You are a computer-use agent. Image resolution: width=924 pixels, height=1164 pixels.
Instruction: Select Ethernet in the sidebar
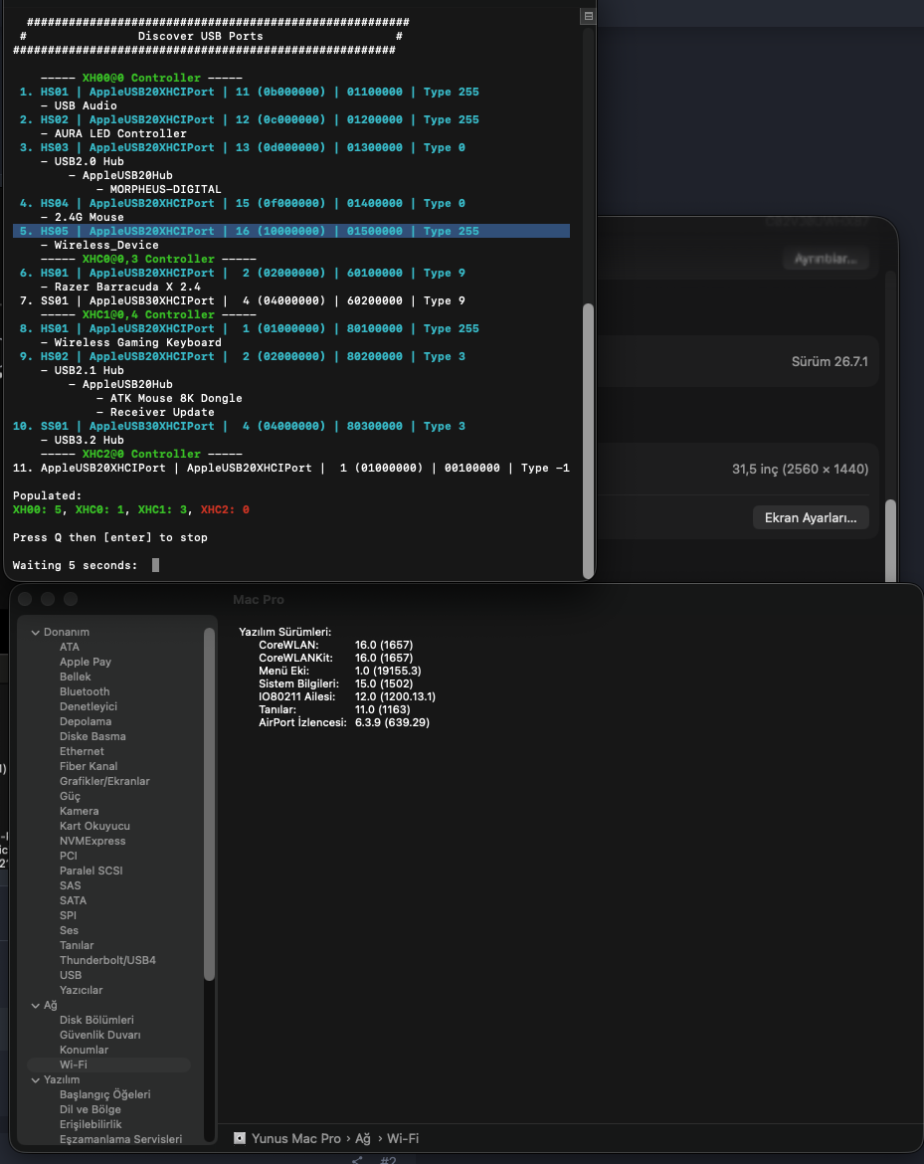(x=82, y=751)
